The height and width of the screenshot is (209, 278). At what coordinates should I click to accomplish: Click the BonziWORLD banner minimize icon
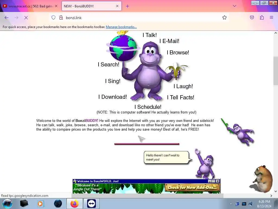[210, 181]
